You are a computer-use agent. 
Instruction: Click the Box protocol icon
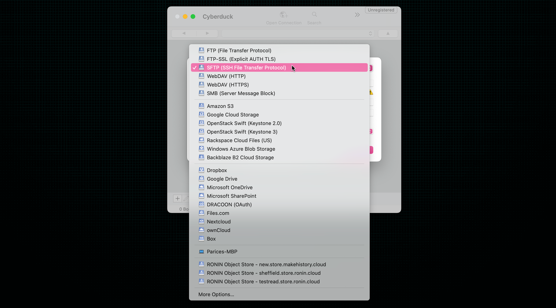click(x=202, y=239)
